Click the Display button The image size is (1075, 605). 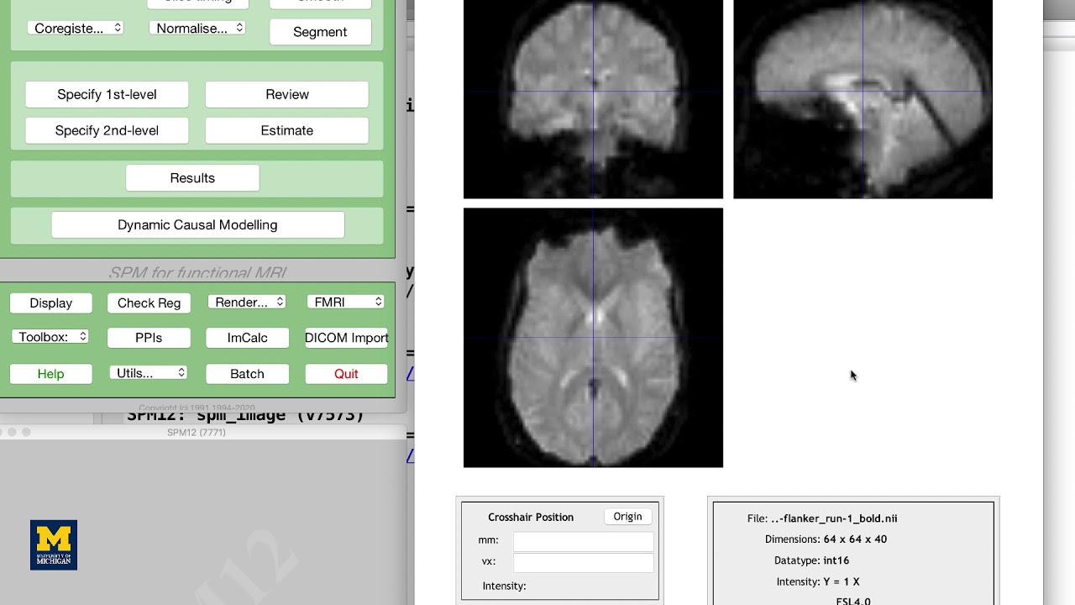51,302
